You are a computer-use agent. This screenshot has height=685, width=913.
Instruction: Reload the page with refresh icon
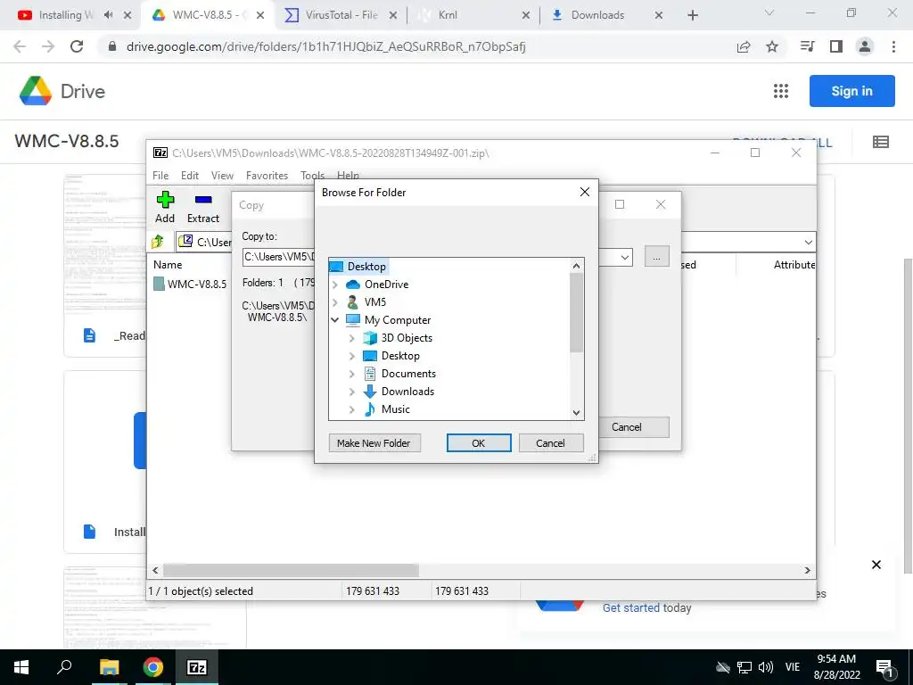coord(77,46)
